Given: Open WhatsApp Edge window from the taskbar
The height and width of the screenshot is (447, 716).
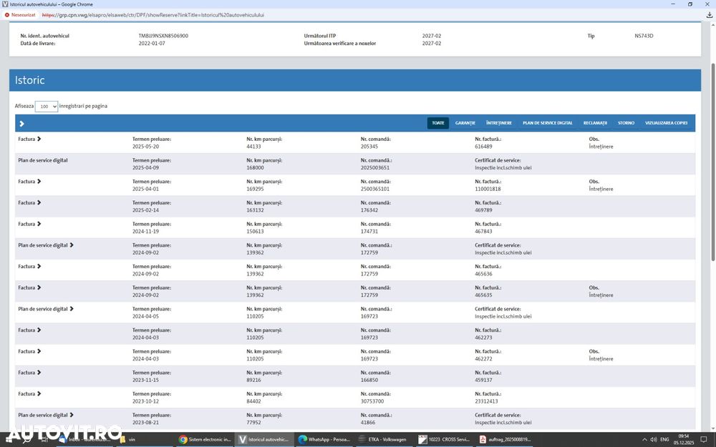Looking at the screenshot, I should [324, 440].
